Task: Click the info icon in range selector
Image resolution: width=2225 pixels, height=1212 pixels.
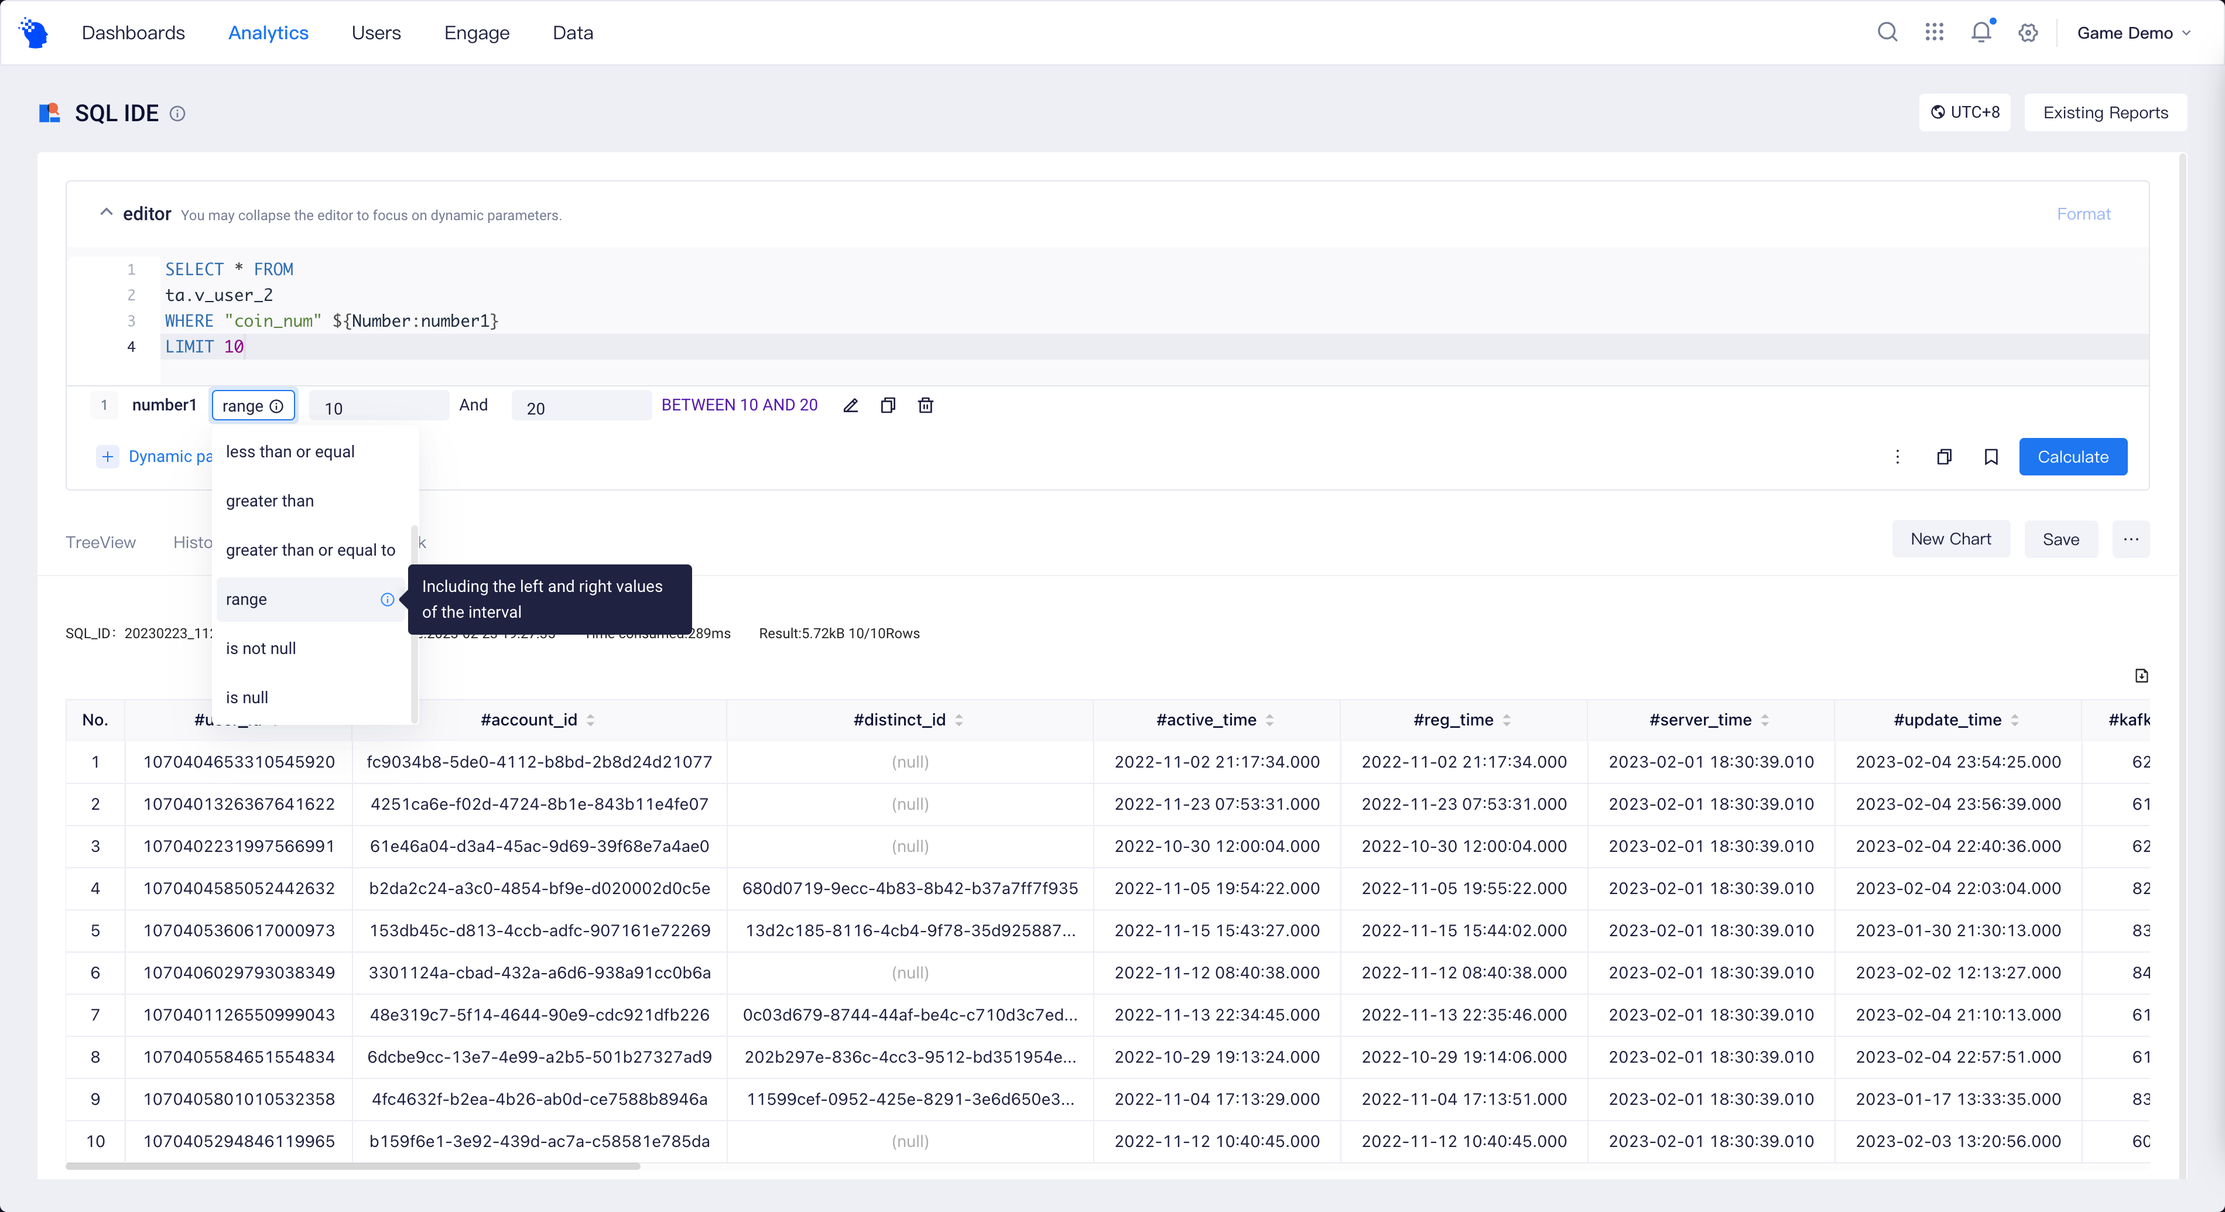Action: (276, 406)
